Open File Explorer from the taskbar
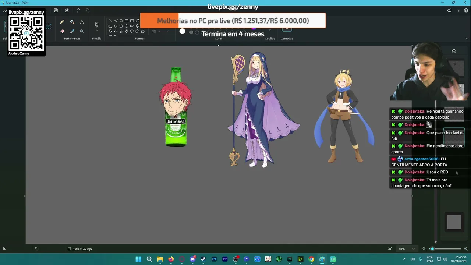Viewport: 471px width, 265px height. [160, 259]
